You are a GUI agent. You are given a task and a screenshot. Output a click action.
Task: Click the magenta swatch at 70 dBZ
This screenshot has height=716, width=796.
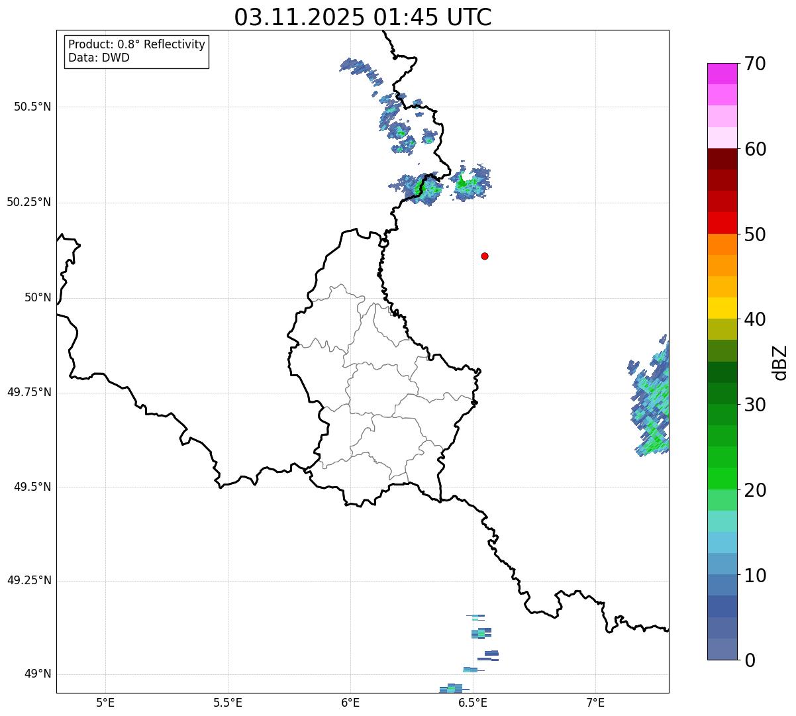point(722,74)
